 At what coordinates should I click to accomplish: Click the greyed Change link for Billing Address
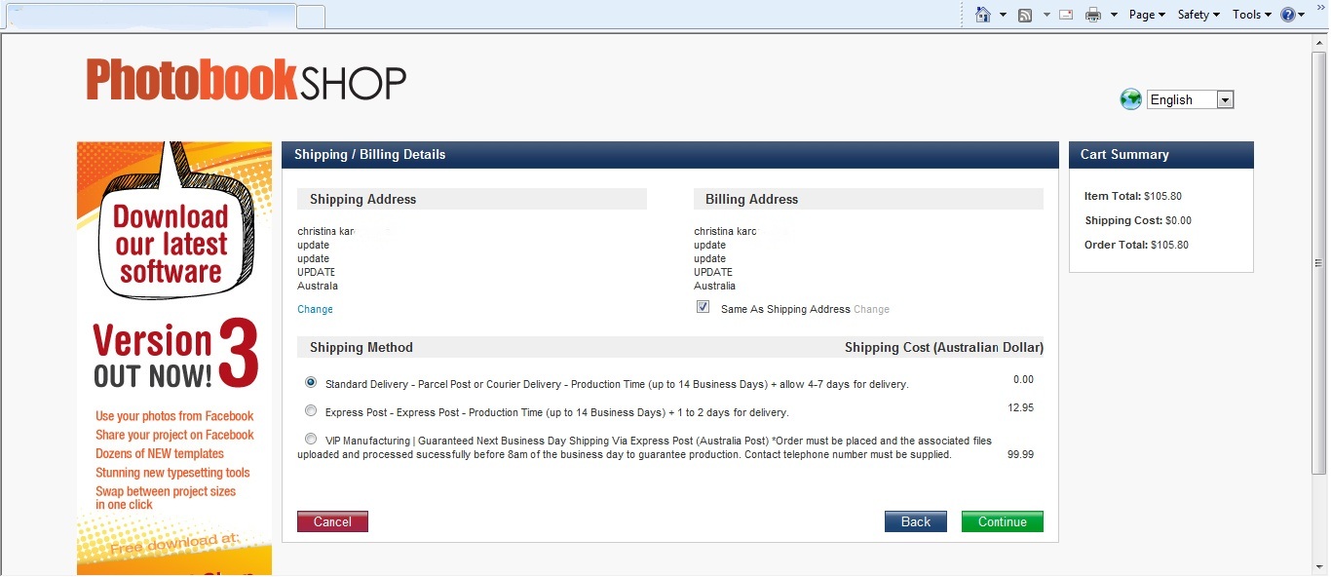tap(871, 309)
